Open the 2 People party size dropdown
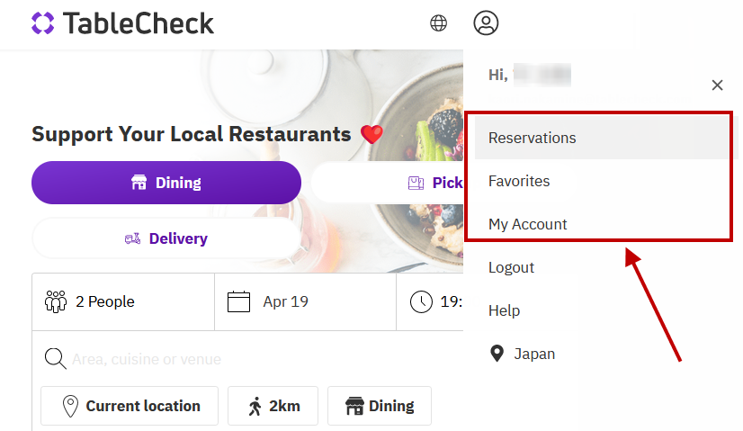 122,301
